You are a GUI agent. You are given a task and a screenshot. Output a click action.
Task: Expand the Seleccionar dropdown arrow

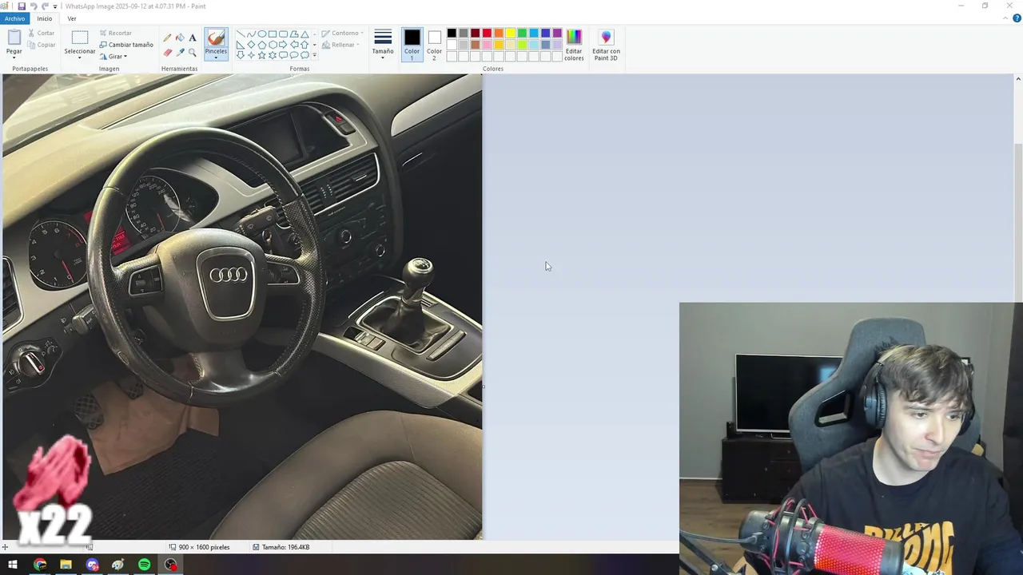point(80,57)
